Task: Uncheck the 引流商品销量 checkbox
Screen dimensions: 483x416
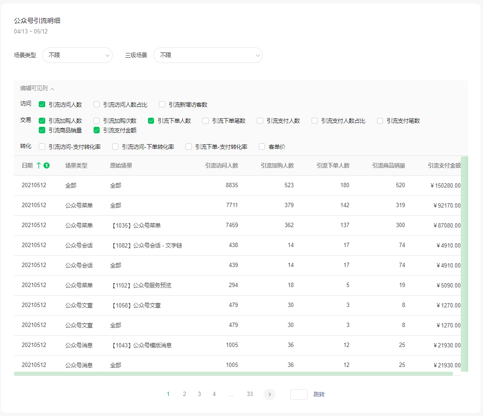Action: 42,130
